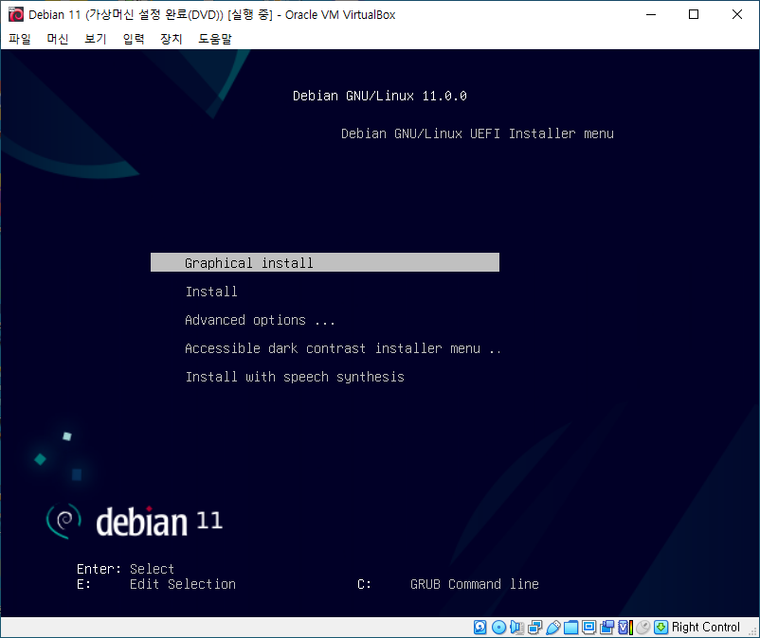Click the debian 11 logo
The width and height of the screenshot is (760, 638).
coord(135,521)
